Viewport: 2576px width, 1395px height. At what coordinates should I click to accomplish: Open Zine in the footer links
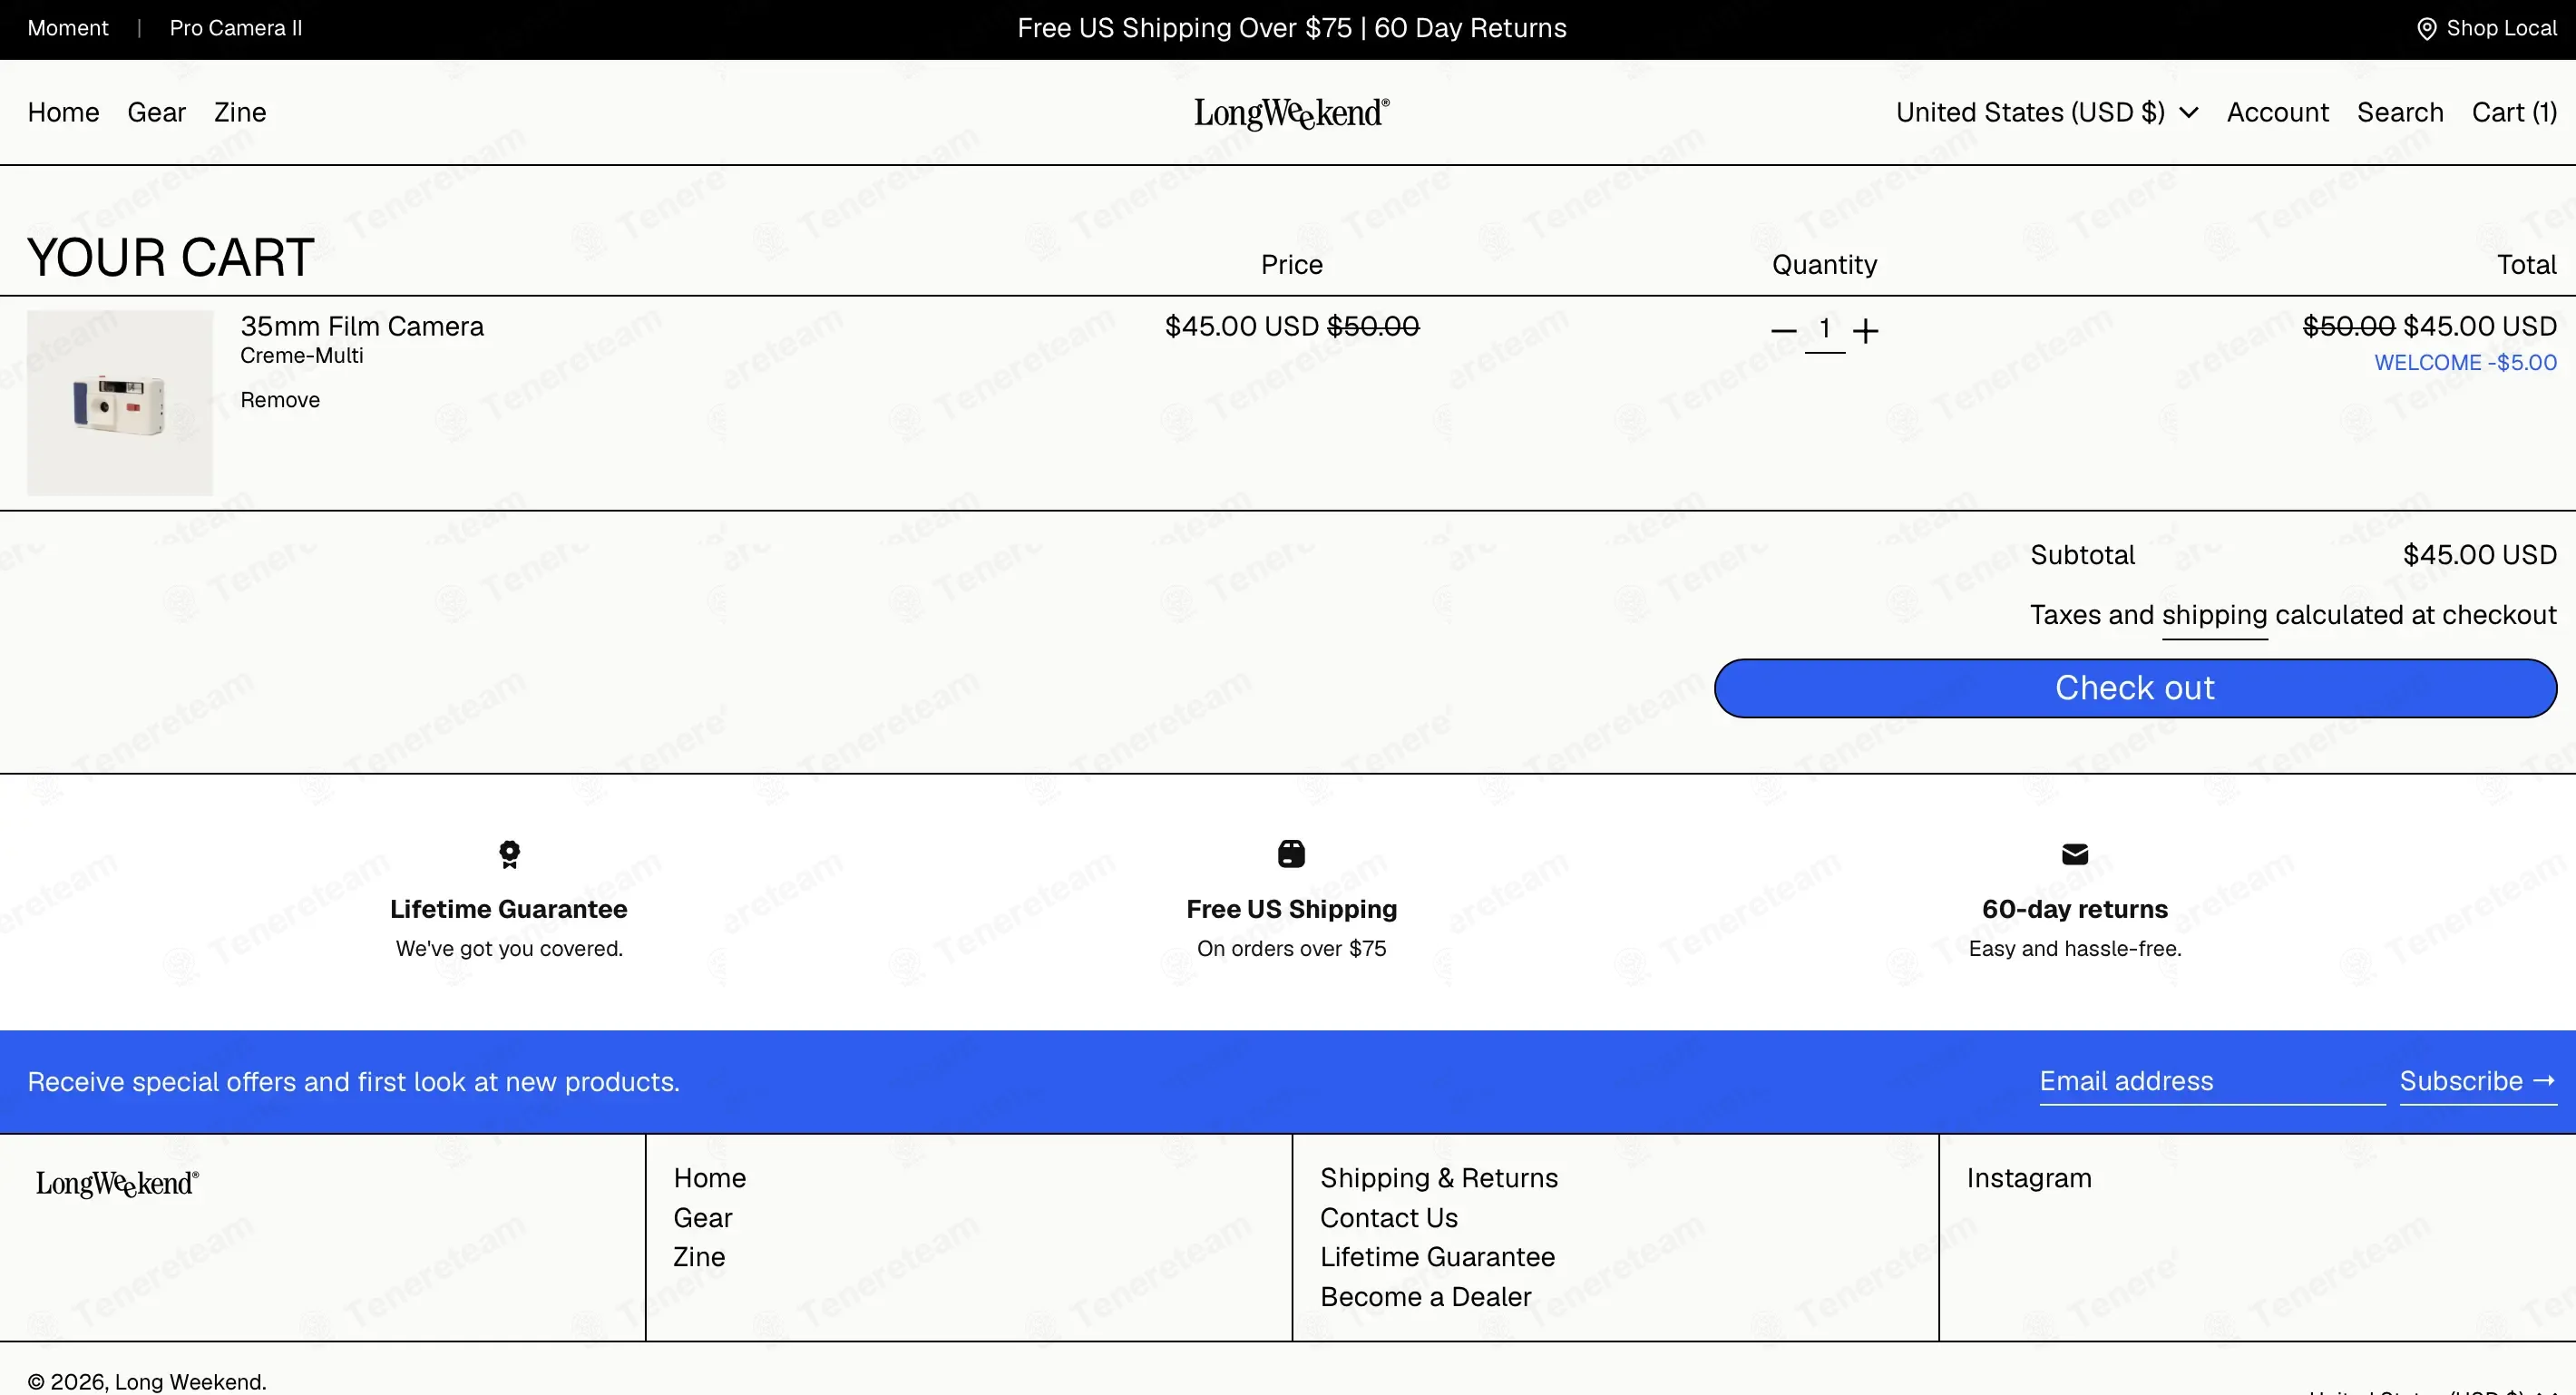click(699, 1257)
